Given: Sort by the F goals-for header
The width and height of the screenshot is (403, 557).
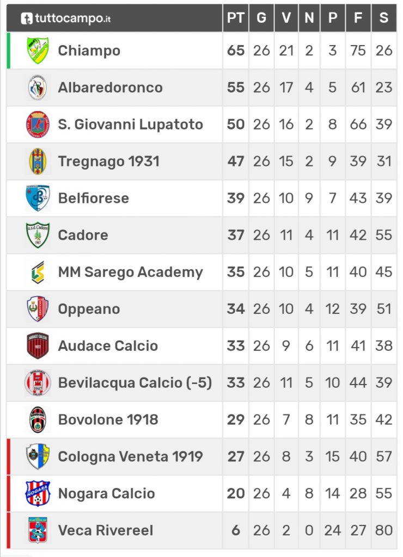Looking at the screenshot, I should pyautogui.click(x=358, y=18).
